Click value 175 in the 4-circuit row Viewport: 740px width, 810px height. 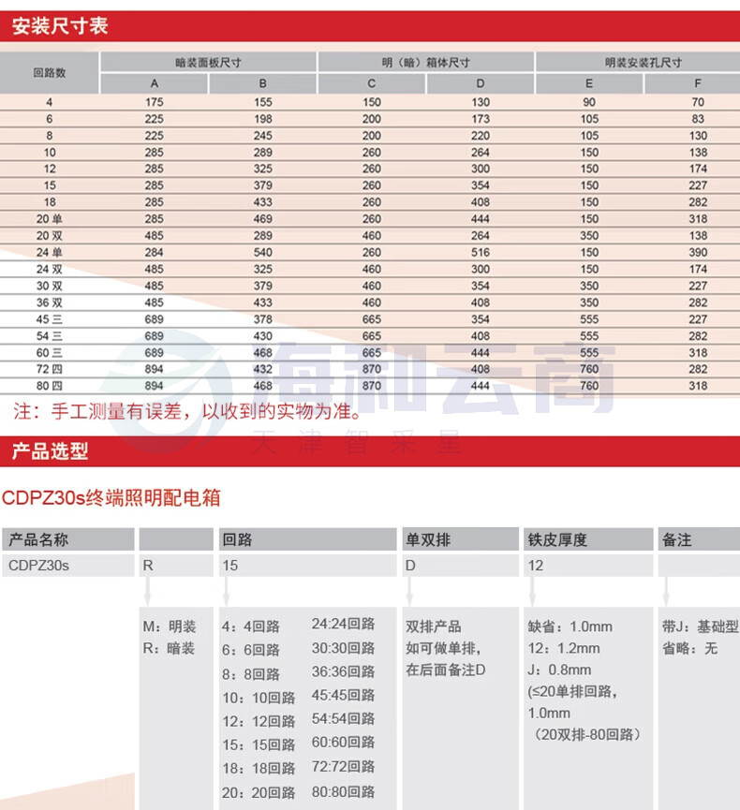pos(154,102)
